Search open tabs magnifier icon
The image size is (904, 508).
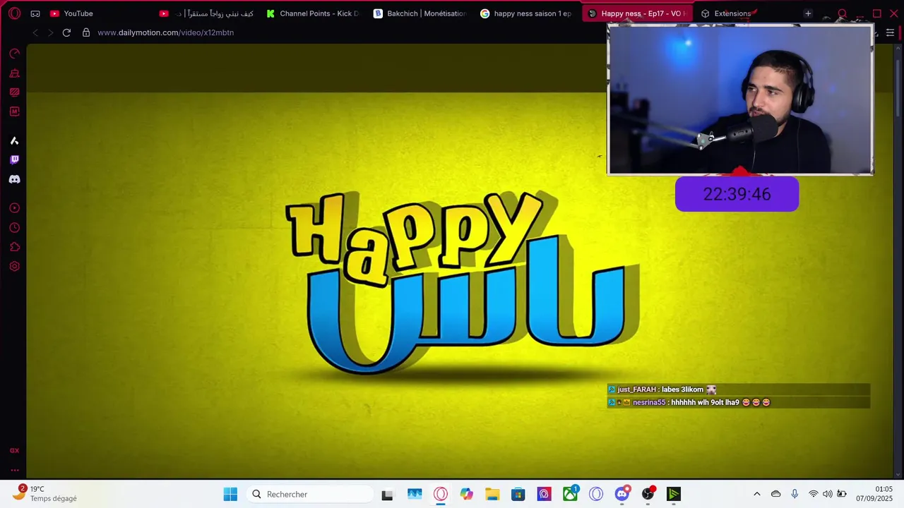click(842, 13)
